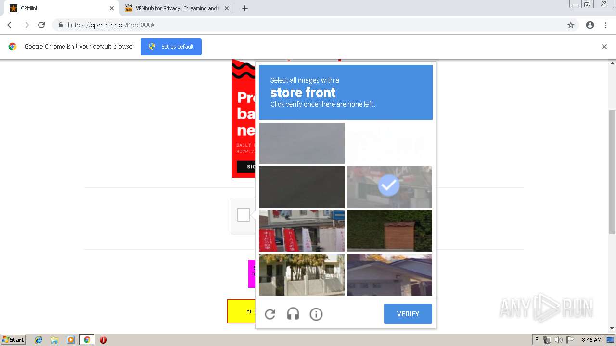Dismiss the default browser infobar
616x346 pixels.
point(604,47)
